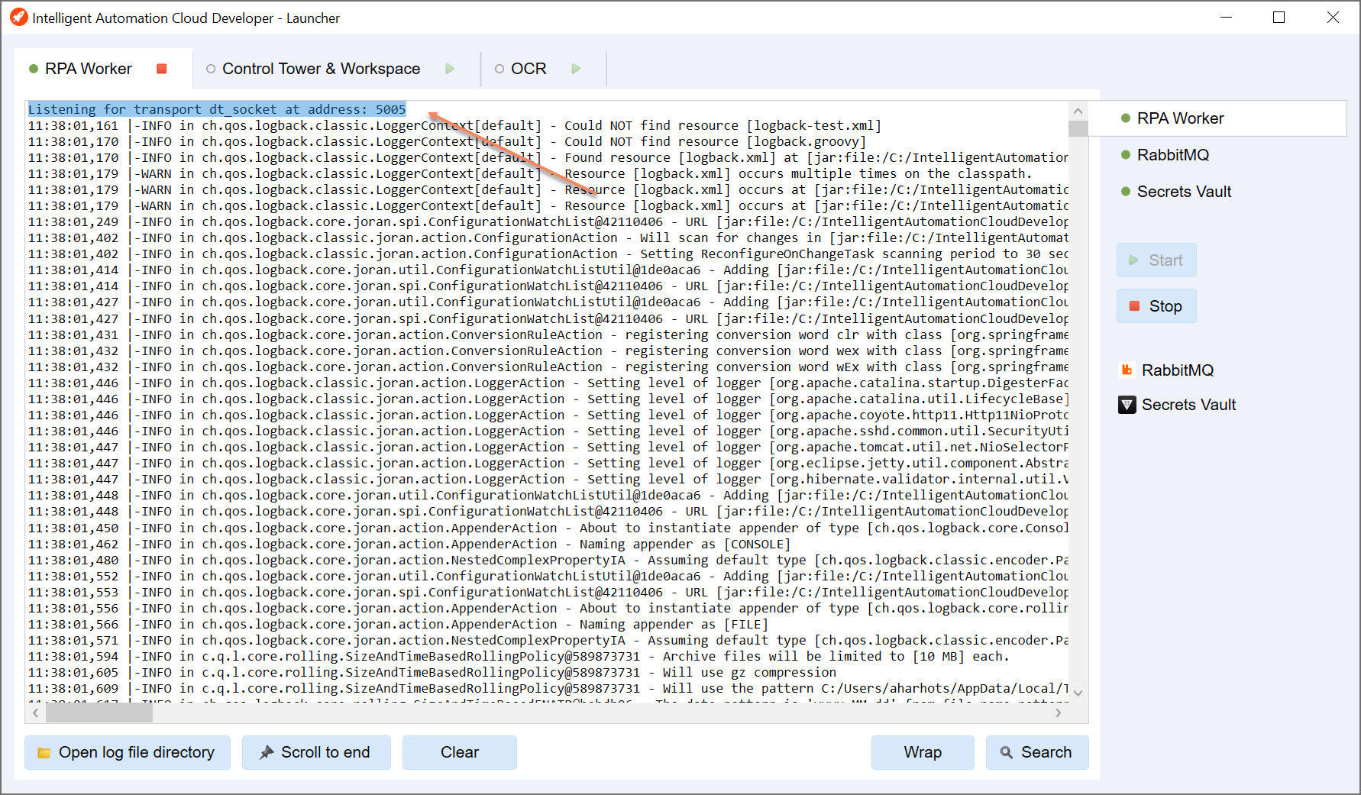Start Control Tower & Workspace via play icon
The image size is (1361, 795).
(450, 69)
